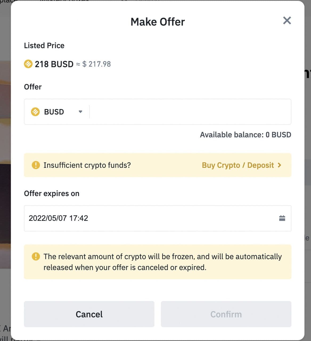Viewport: 311px width, 341px height.
Task: Close the Make Offer dialog
Action: (287, 21)
